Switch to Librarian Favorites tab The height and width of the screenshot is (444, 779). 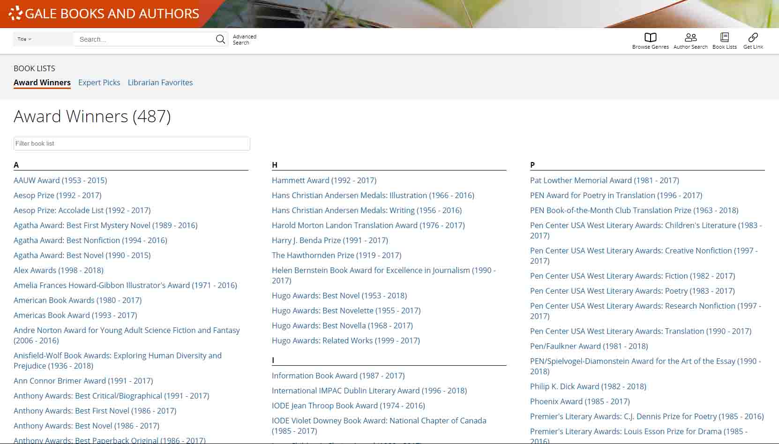click(x=160, y=82)
